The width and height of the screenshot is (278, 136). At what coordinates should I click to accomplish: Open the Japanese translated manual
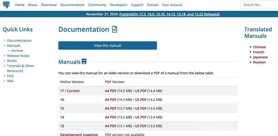[x=260, y=57]
